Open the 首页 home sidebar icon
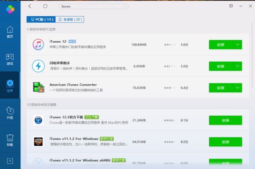Screen dimensions: 255x169 coord(10,32)
